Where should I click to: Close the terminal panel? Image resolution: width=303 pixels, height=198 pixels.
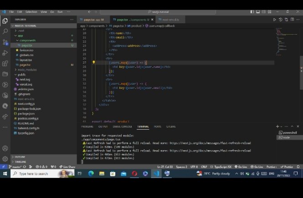click(298, 127)
